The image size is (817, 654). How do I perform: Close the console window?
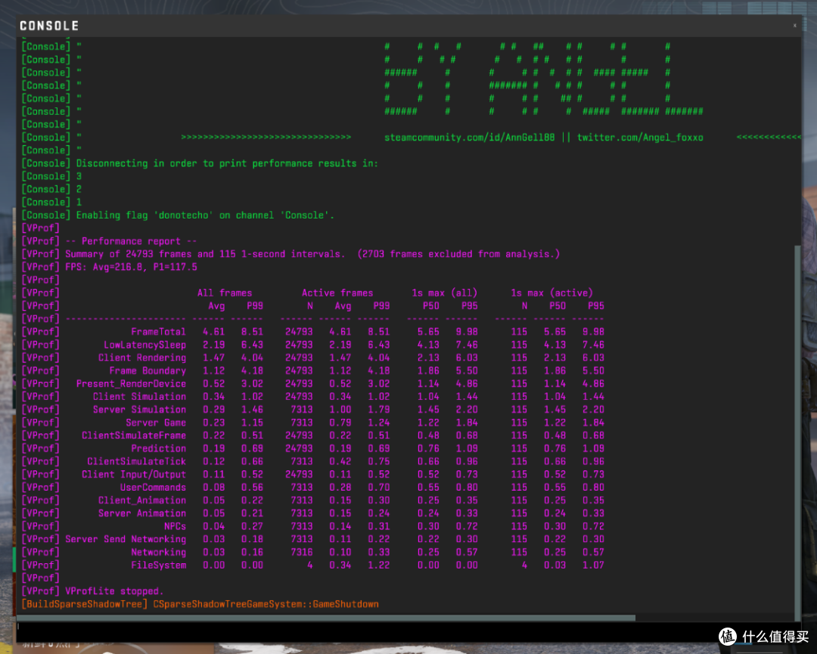pyautogui.click(x=794, y=26)
